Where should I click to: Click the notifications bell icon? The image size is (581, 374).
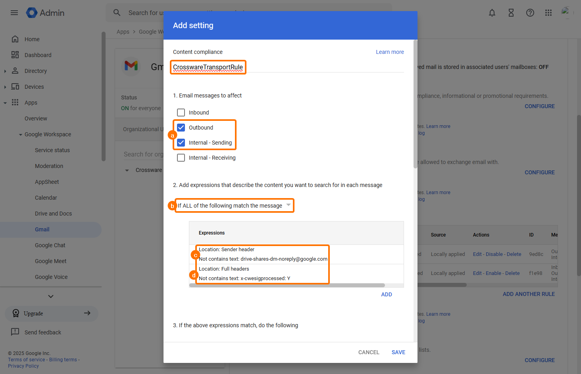point(492,13)
